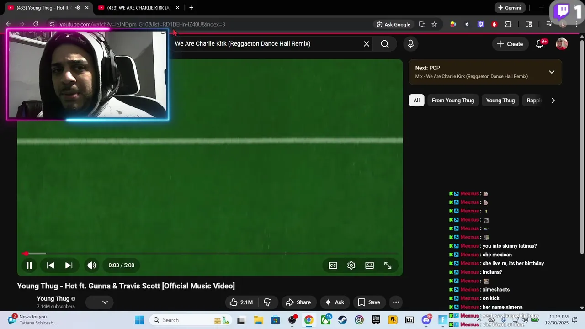Open Rockstar Games launcher on taskbar
This screenshot has height=329, width=585.
pos(393,320)
